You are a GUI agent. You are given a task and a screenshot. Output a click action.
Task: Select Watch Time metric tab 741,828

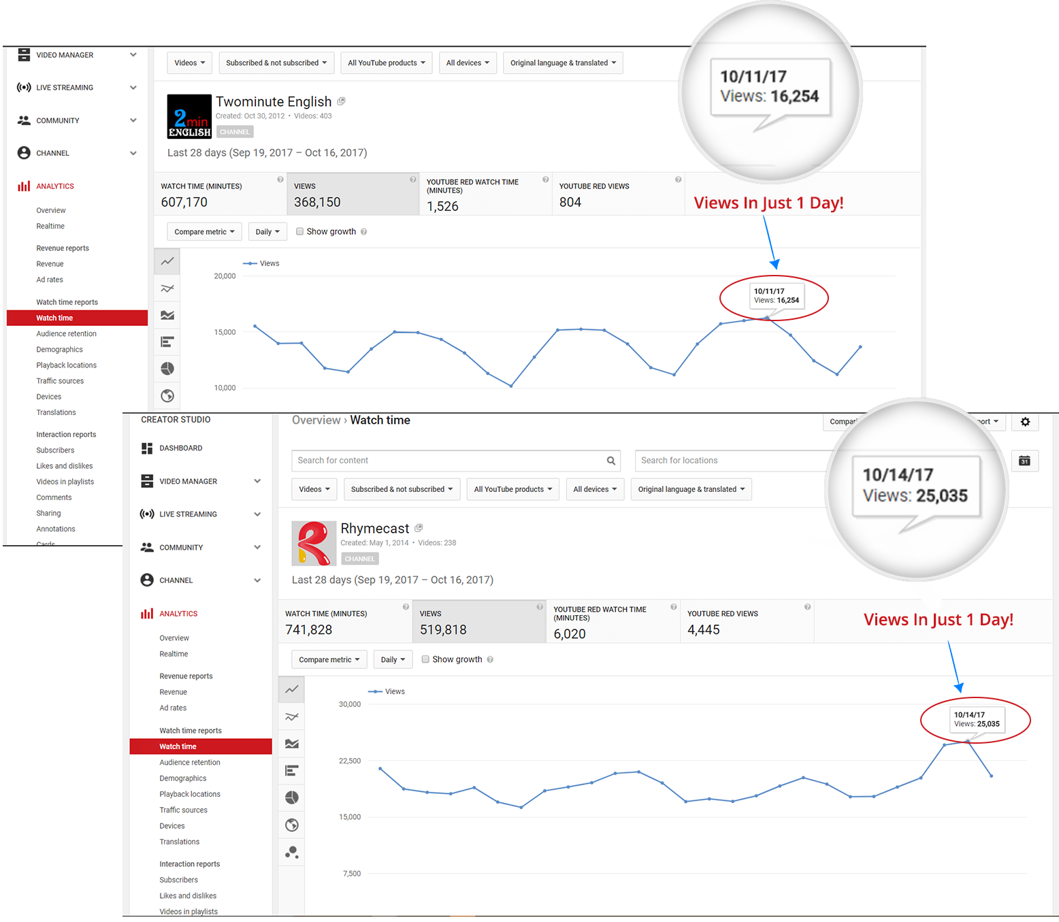[x=345, y=622]
